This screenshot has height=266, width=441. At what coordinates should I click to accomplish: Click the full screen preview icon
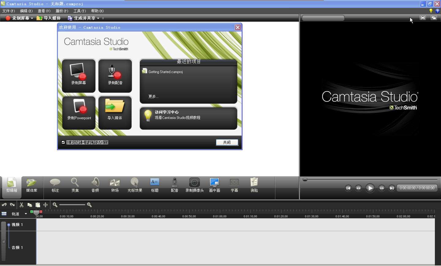[423, 18]
